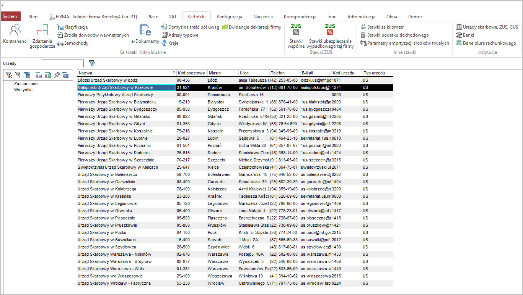
Task: Open the Nazwa column filter dropdown arrow
Action: [x=174, y=73]
